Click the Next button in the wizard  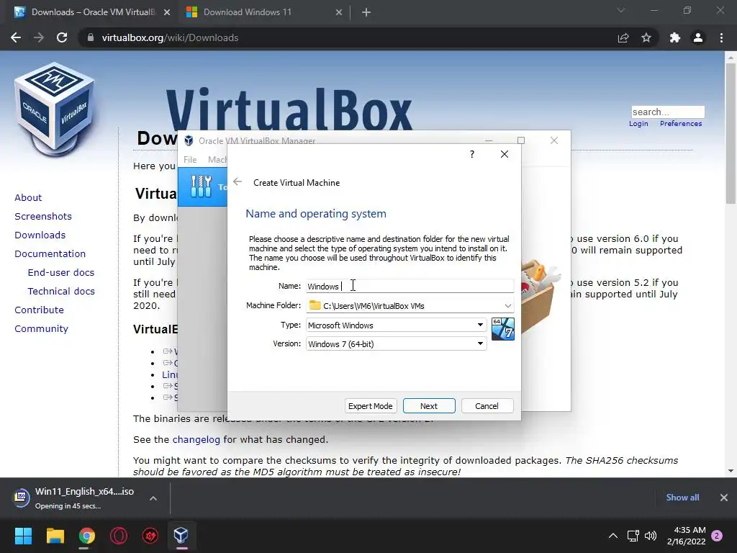pyautogui.click(x=429, y=406)
